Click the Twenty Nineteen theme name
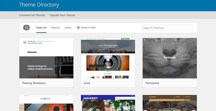 pyautogui.click(x=34, y=83)
